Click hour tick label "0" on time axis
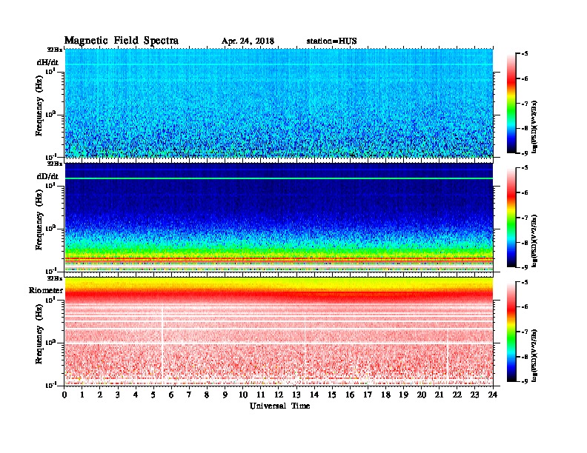Screen dimensions: 587x453 click(x=64, y=395)
